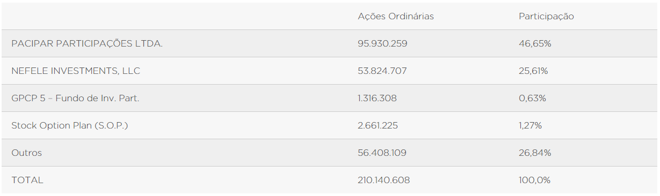Click the value 56.408.109
The image size is (660, 196).
[382, 153]
